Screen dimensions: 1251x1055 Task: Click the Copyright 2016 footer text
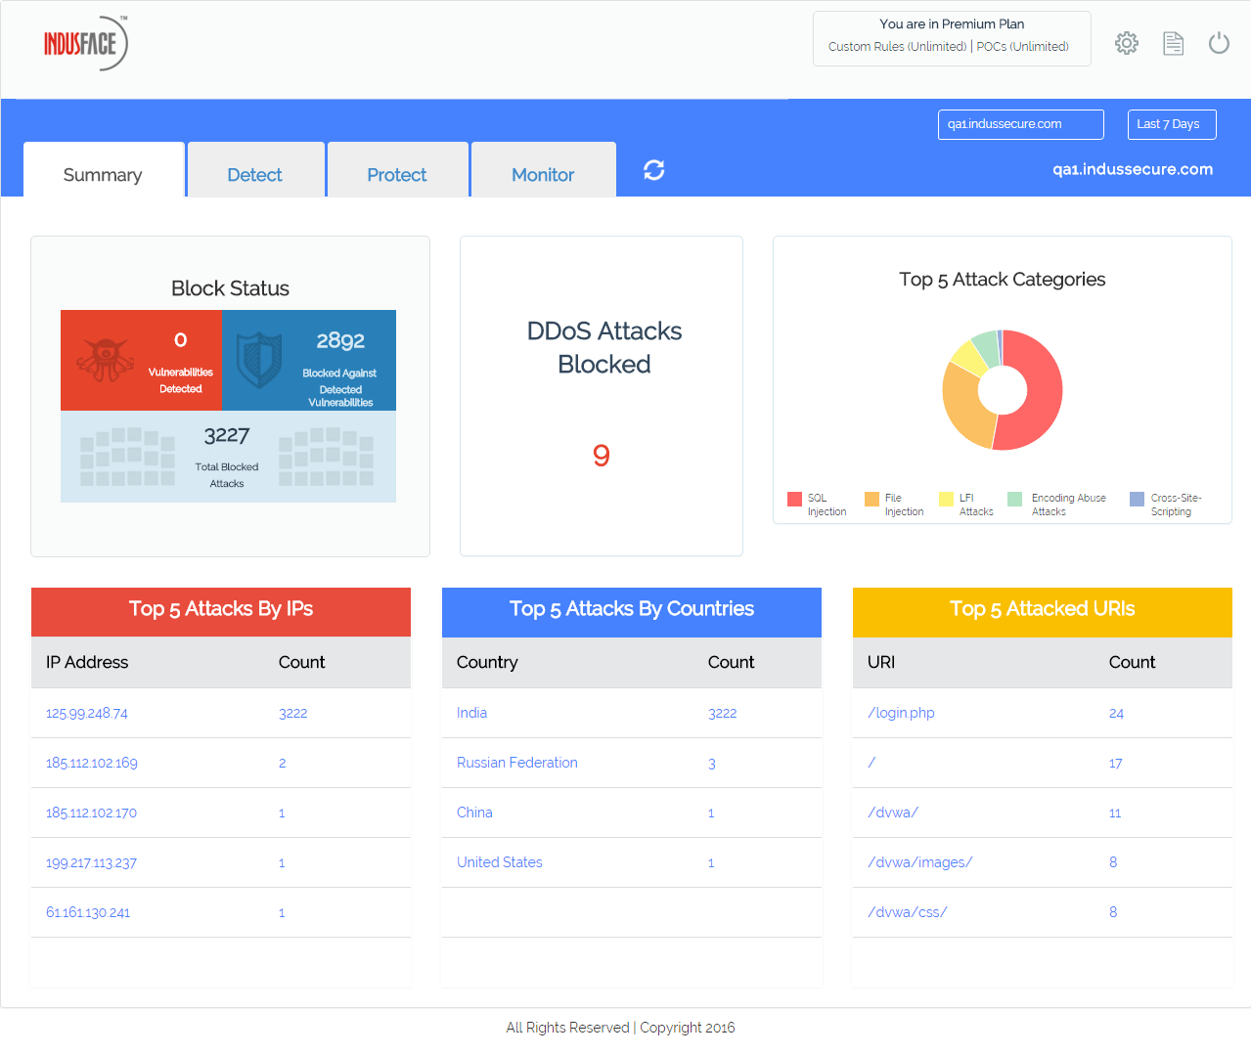[x=688, y=1028]
